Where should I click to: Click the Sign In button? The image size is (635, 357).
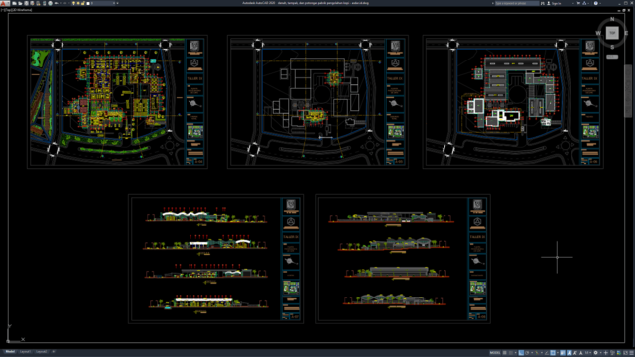click(x=554, y=3)
